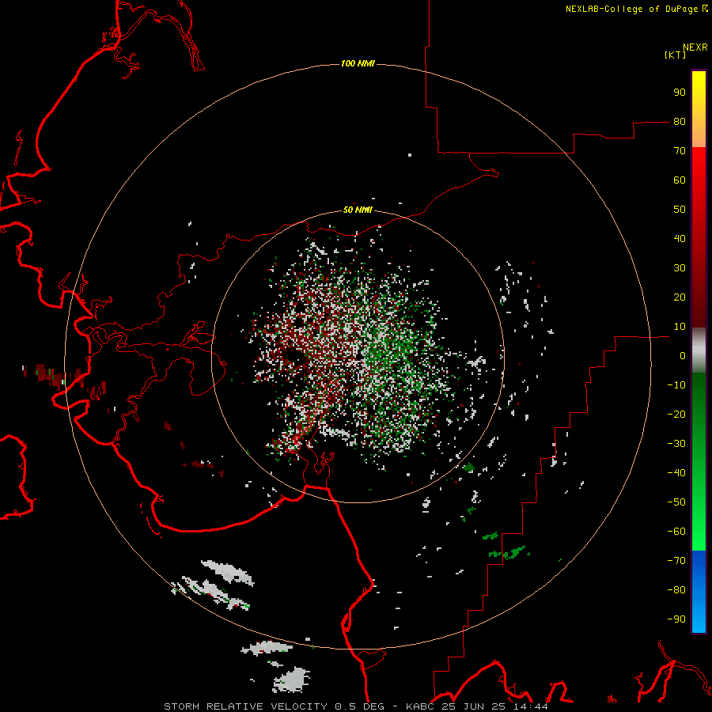Click the storm relative velocity caption text
This screenshot has width=712, height=712.
pyautogui.click(x=356, y=706)
